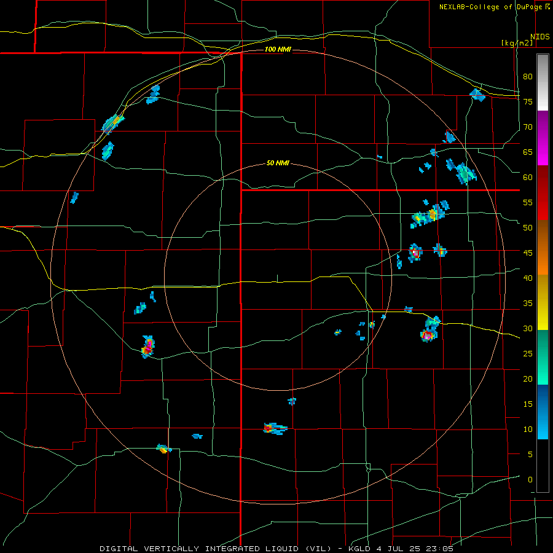This screenshot has height=553, width=553.
Task: Click the scale value 0 on the legend
Action: click(530, 480)
